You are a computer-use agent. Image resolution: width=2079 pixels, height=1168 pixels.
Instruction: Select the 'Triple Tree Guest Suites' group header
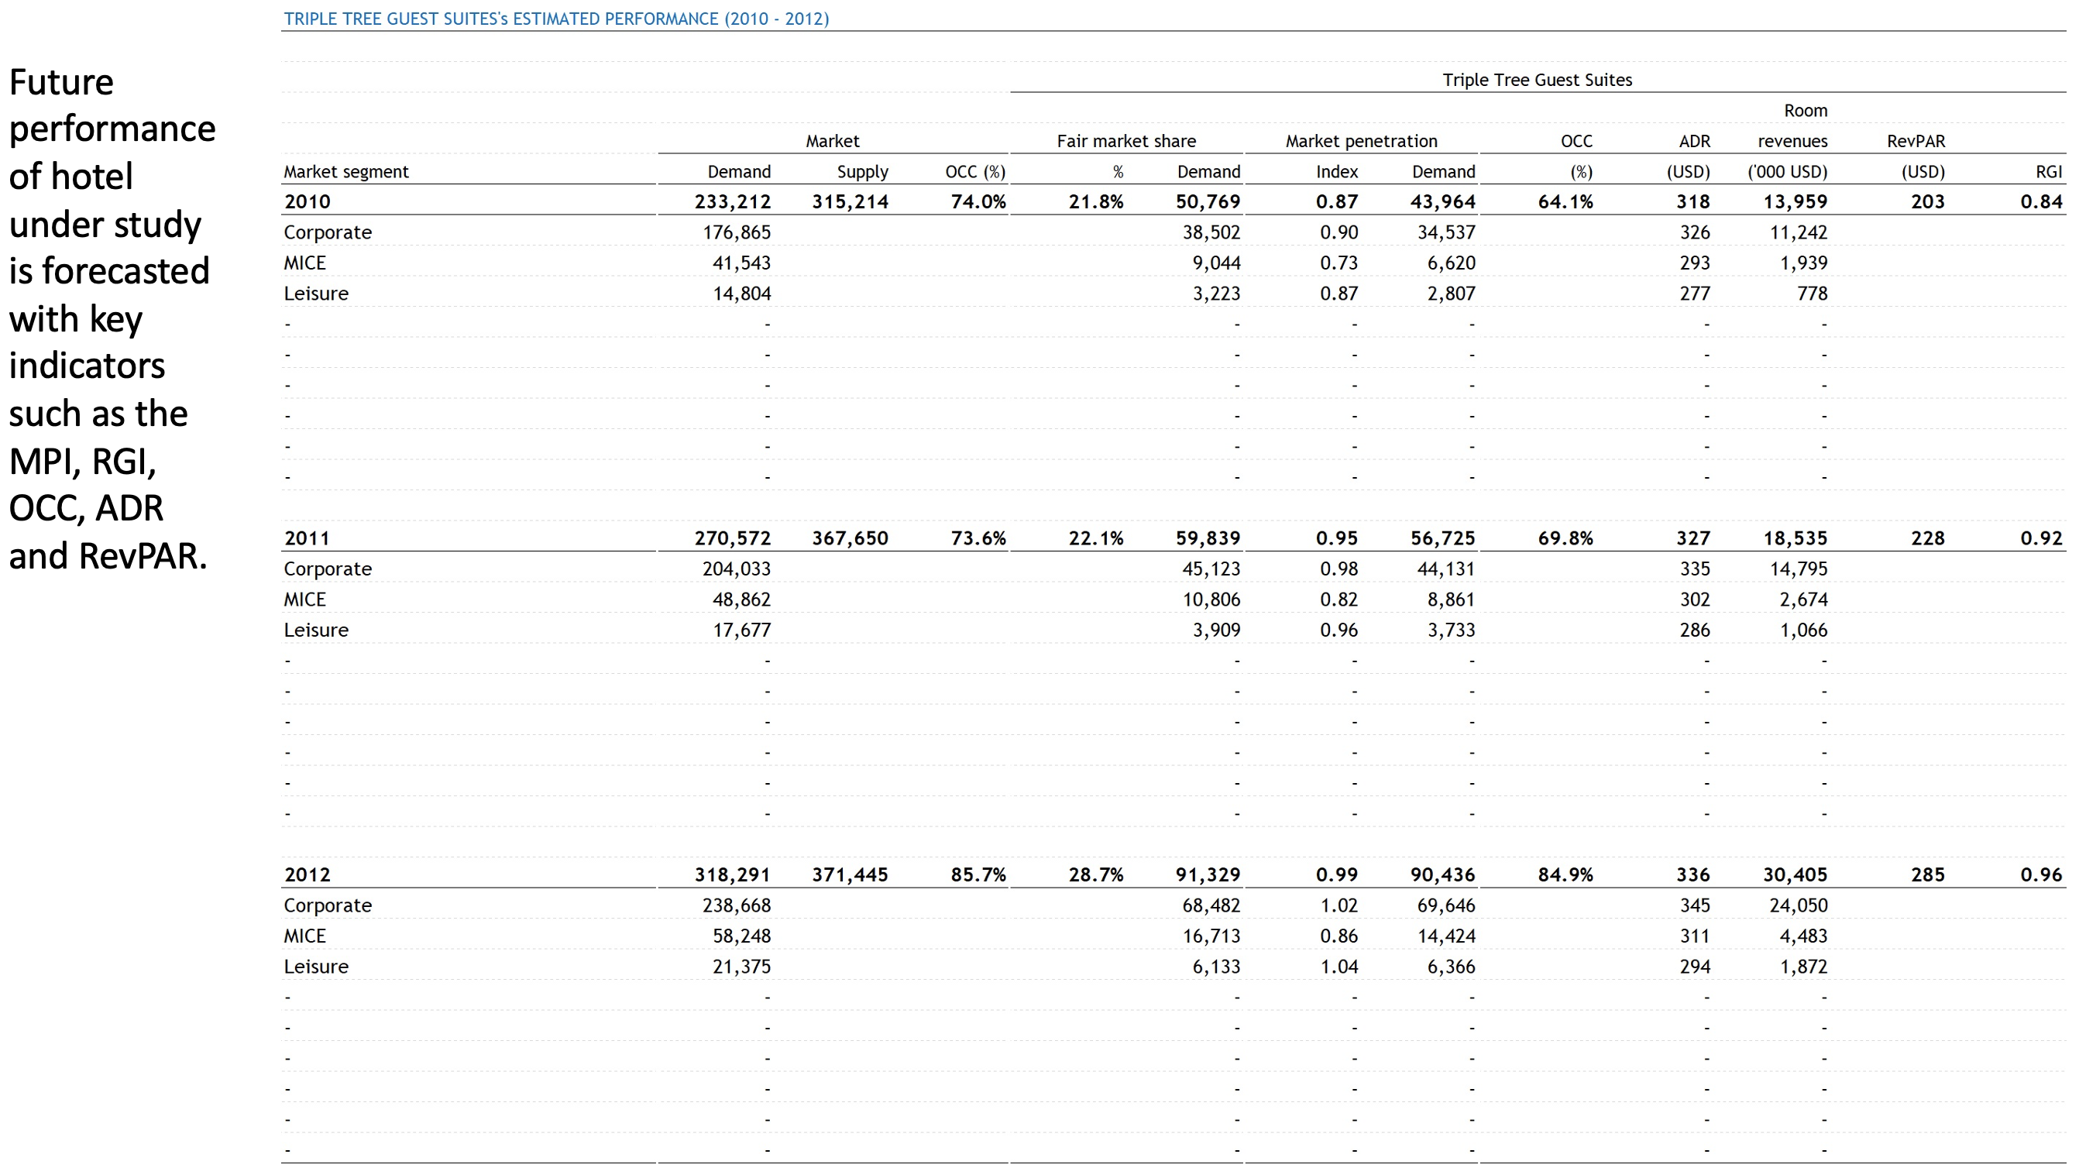coord(1537,80)
